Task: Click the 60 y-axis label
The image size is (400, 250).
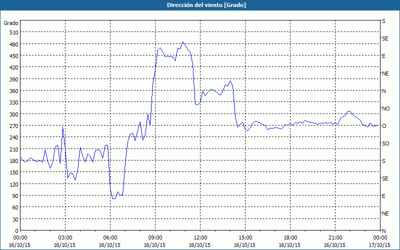Action: click(x=15, y=207)
